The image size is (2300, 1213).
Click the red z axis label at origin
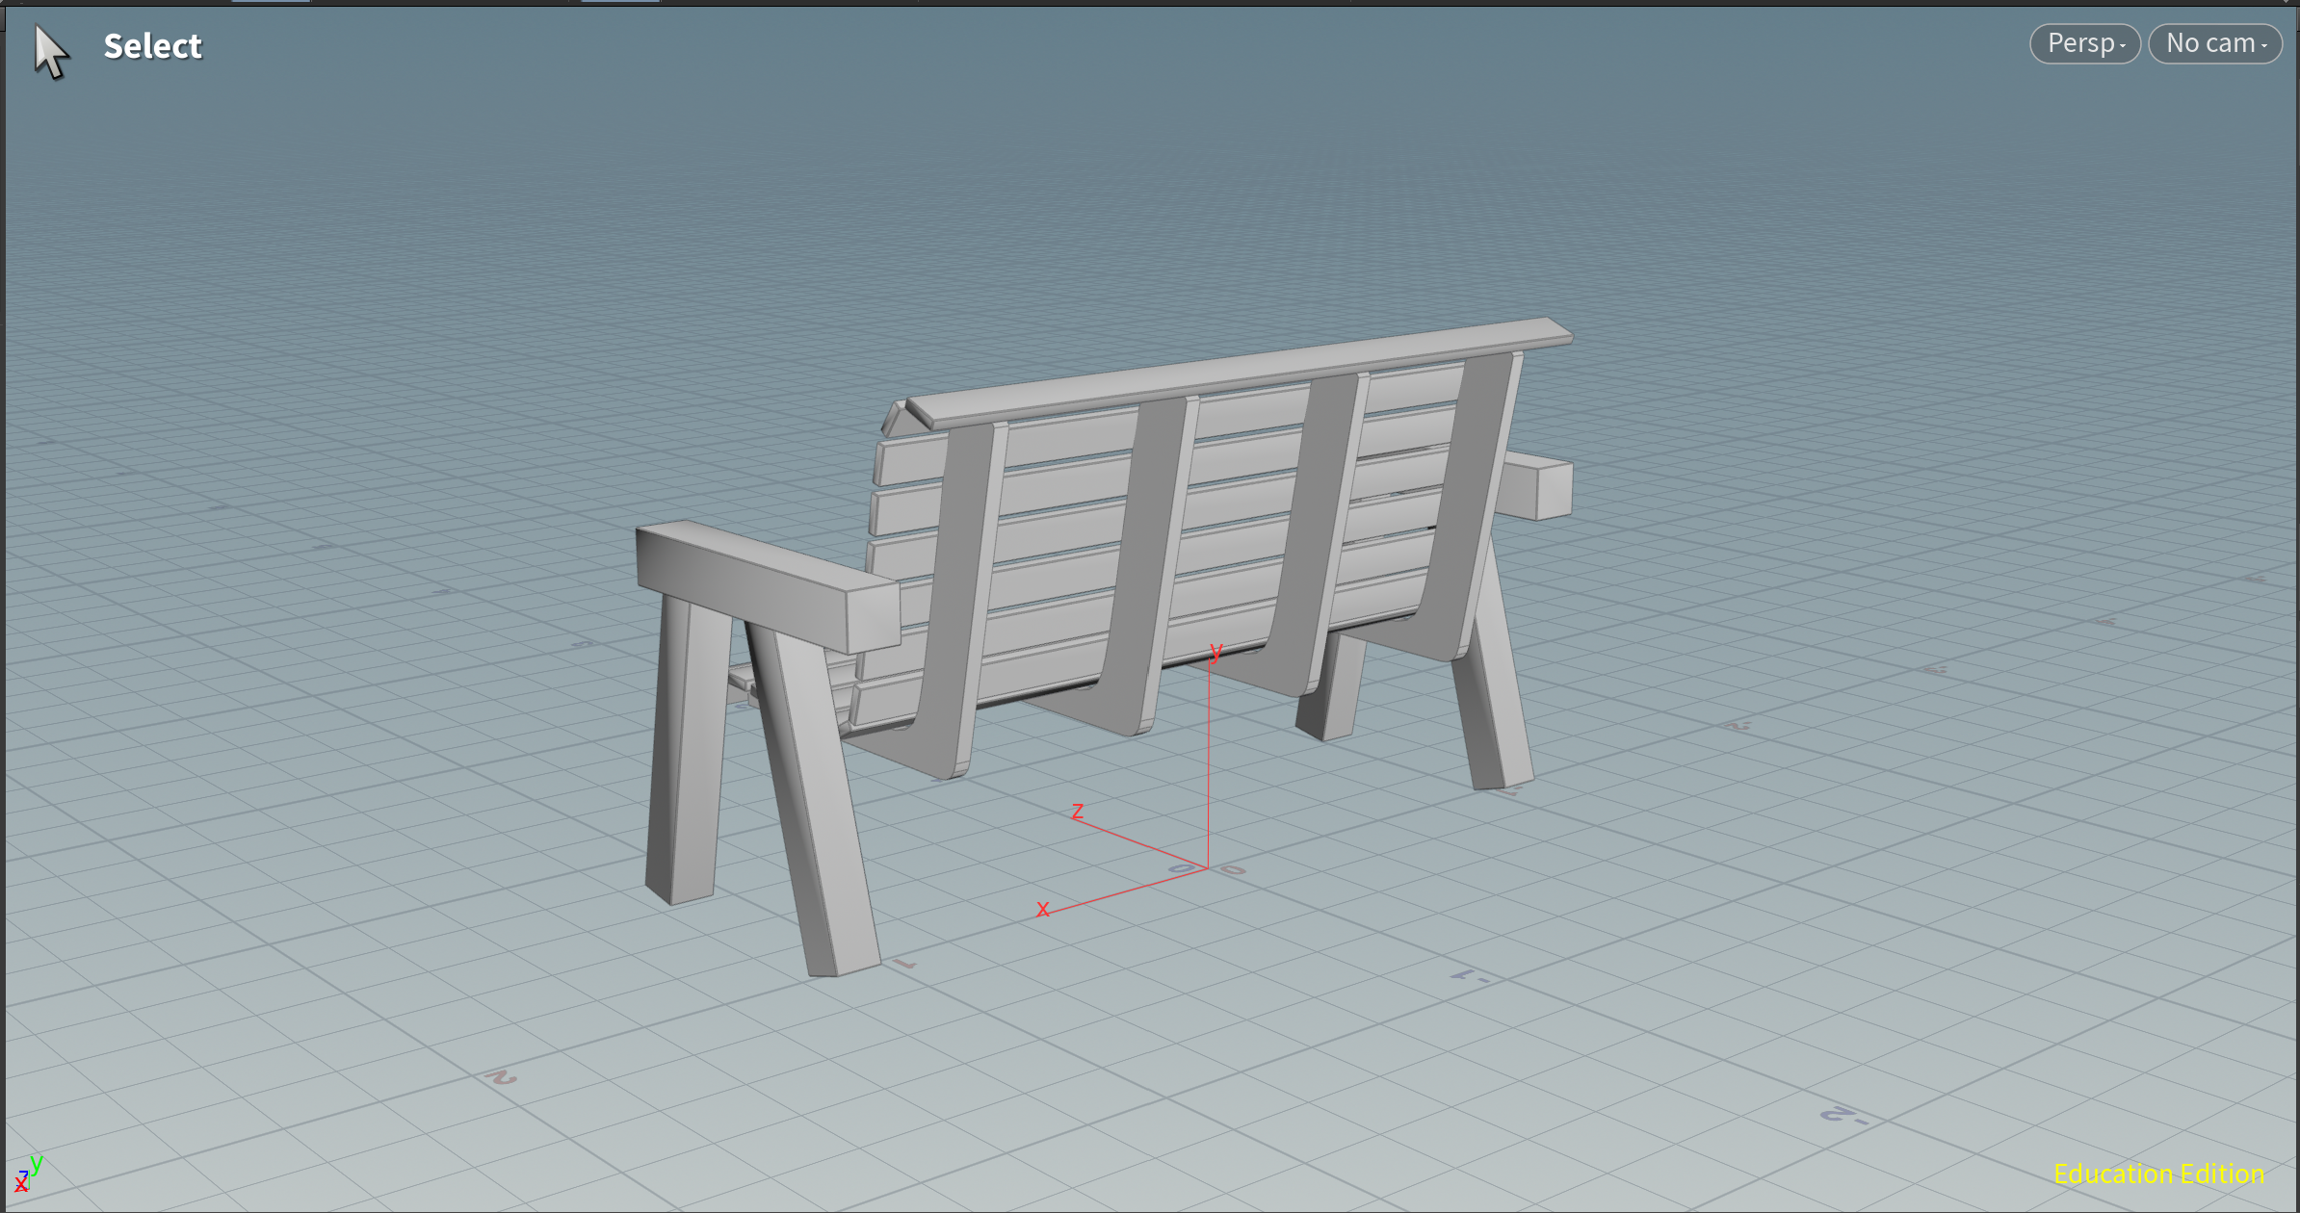pos(1078,812)
